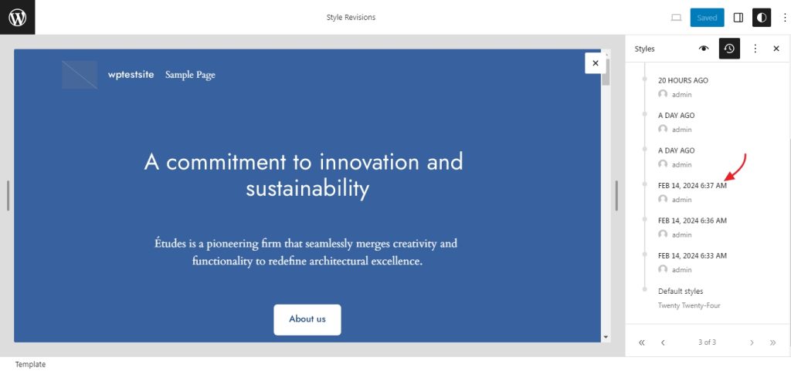The width and height of the screenshot is (791, 371).
Task: Go to the previous revisions page
Action: [663, 342]
